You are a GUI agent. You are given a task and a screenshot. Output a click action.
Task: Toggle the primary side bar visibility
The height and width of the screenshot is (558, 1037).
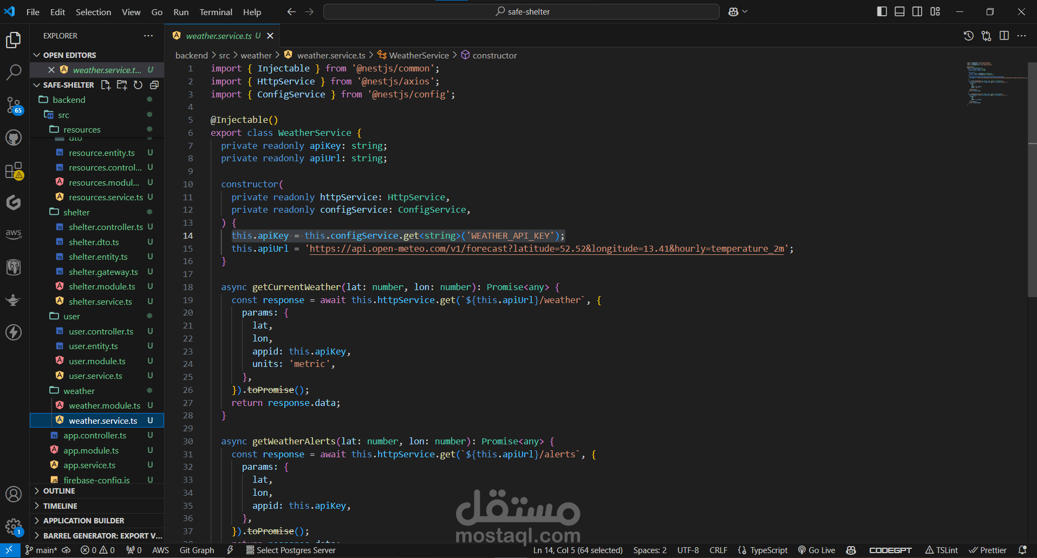pos(882,12)
